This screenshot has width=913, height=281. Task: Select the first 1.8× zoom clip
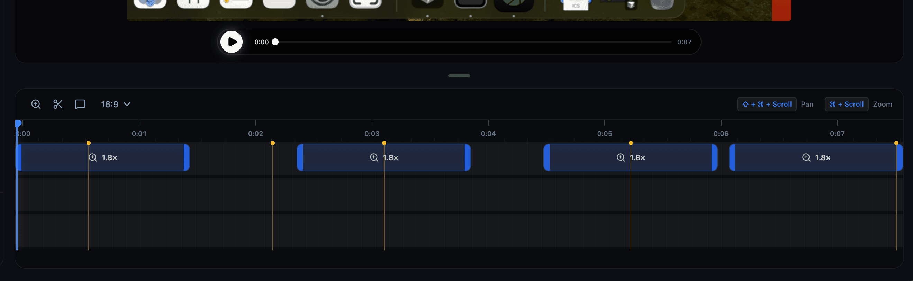click(x=103, y=157)
